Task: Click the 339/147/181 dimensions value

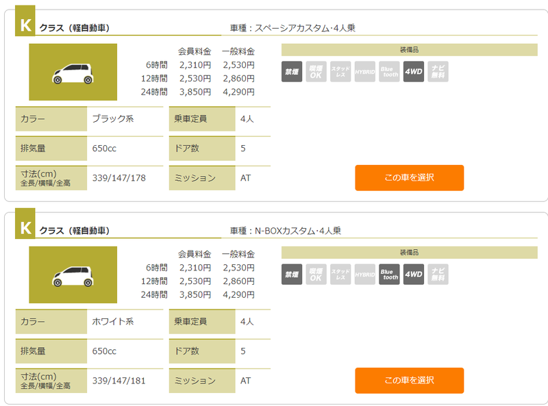Action: pyautogui.click(x=119, y=381)
